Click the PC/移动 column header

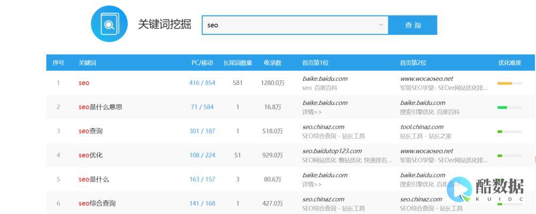[202, 63]
